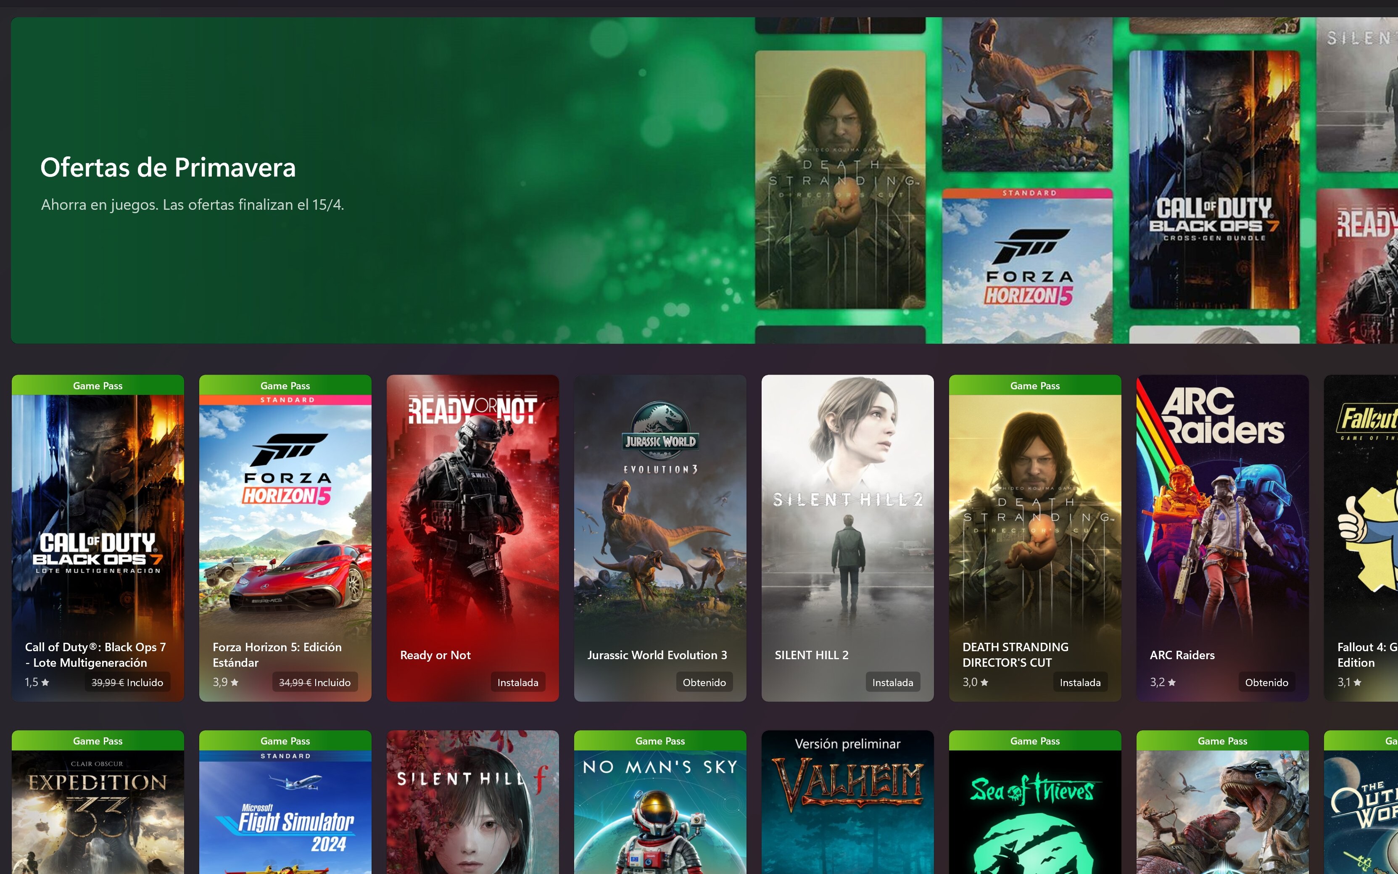Click the Game Pass badge on Sea of Thieves
This screenshot has height=874, width=1398.
click(1034, 741)
